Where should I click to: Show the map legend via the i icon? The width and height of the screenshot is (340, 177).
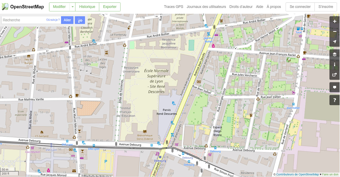coord(334,64)
